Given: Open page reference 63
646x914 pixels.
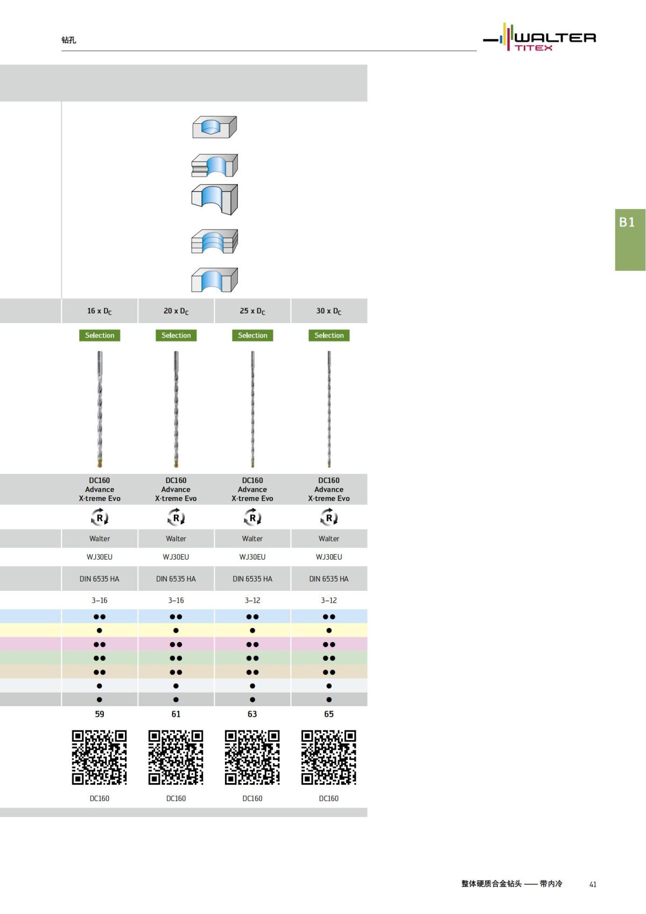Looking at the screenshot, I should pyautogui.click(x=252, y=714).
